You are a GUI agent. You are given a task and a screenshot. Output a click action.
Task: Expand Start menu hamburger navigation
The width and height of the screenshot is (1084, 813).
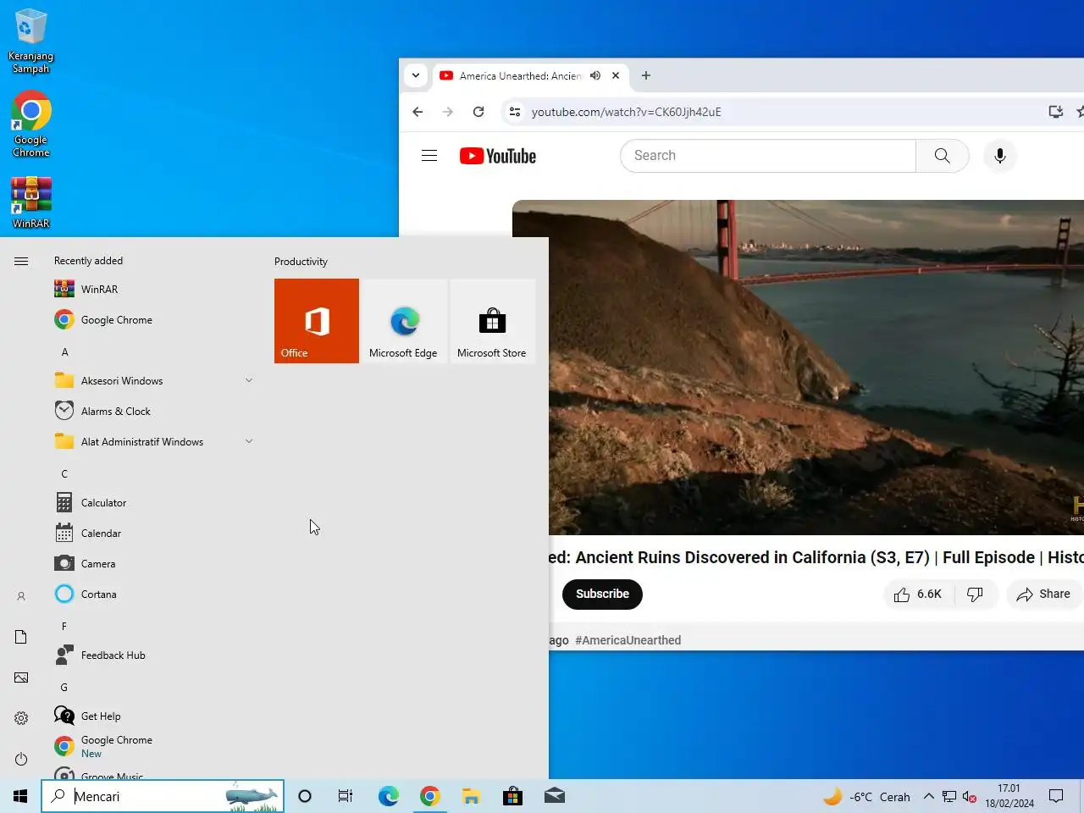tap(21, 261)
